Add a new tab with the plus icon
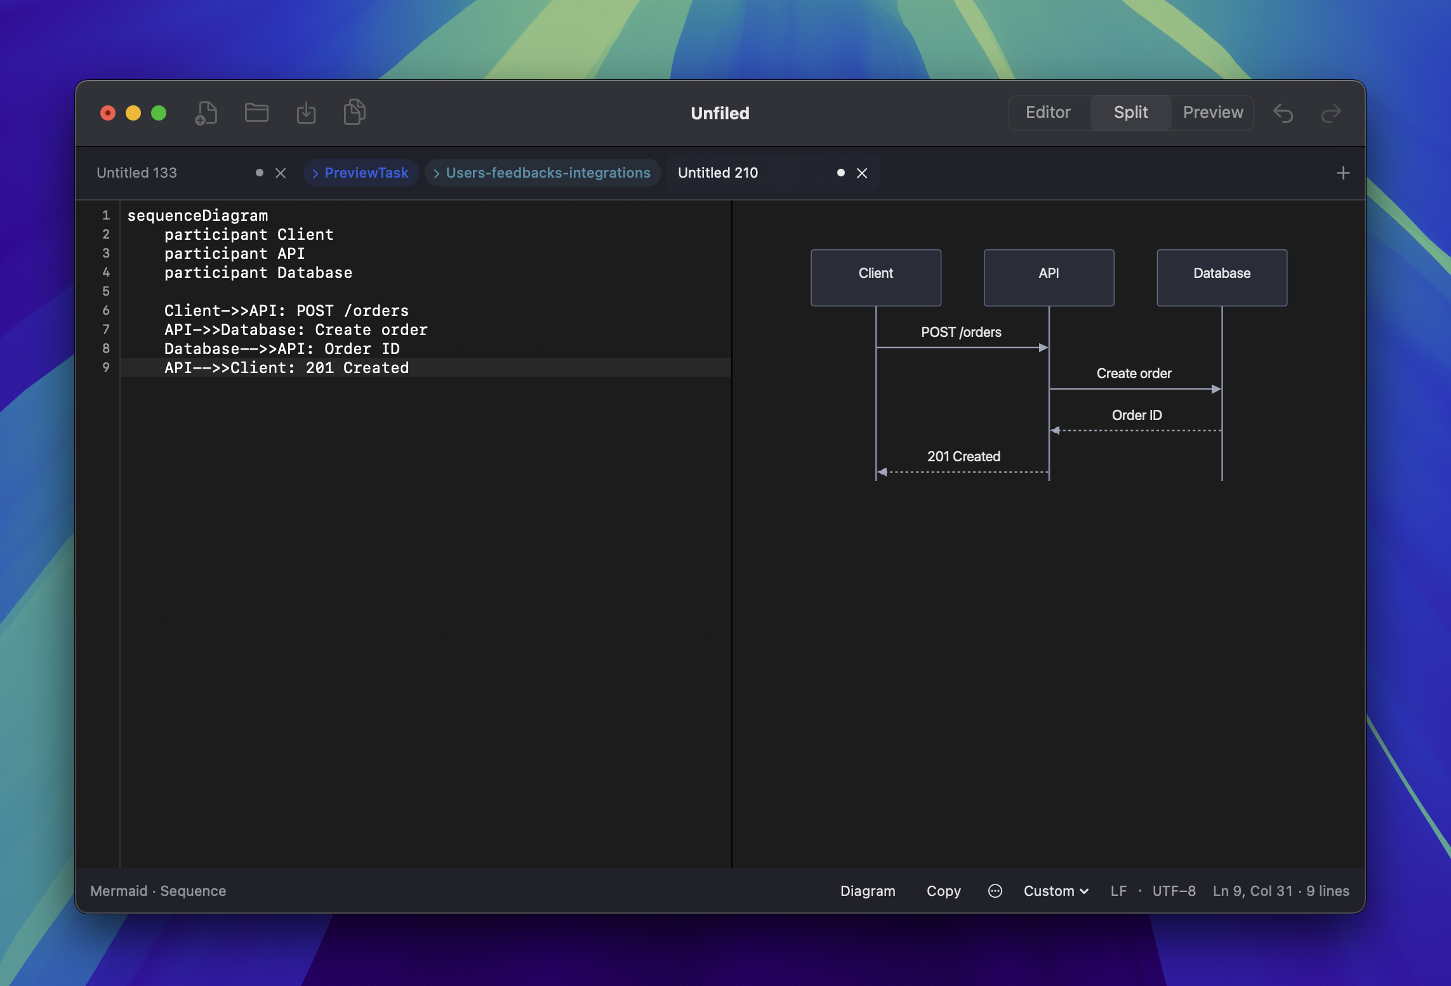The height and width of the screenshot is (986, 1451). [1343, 173]
